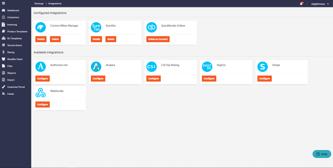Open the hamburger menu icon
Screen dimensions: 333x168
coord(3,3)
